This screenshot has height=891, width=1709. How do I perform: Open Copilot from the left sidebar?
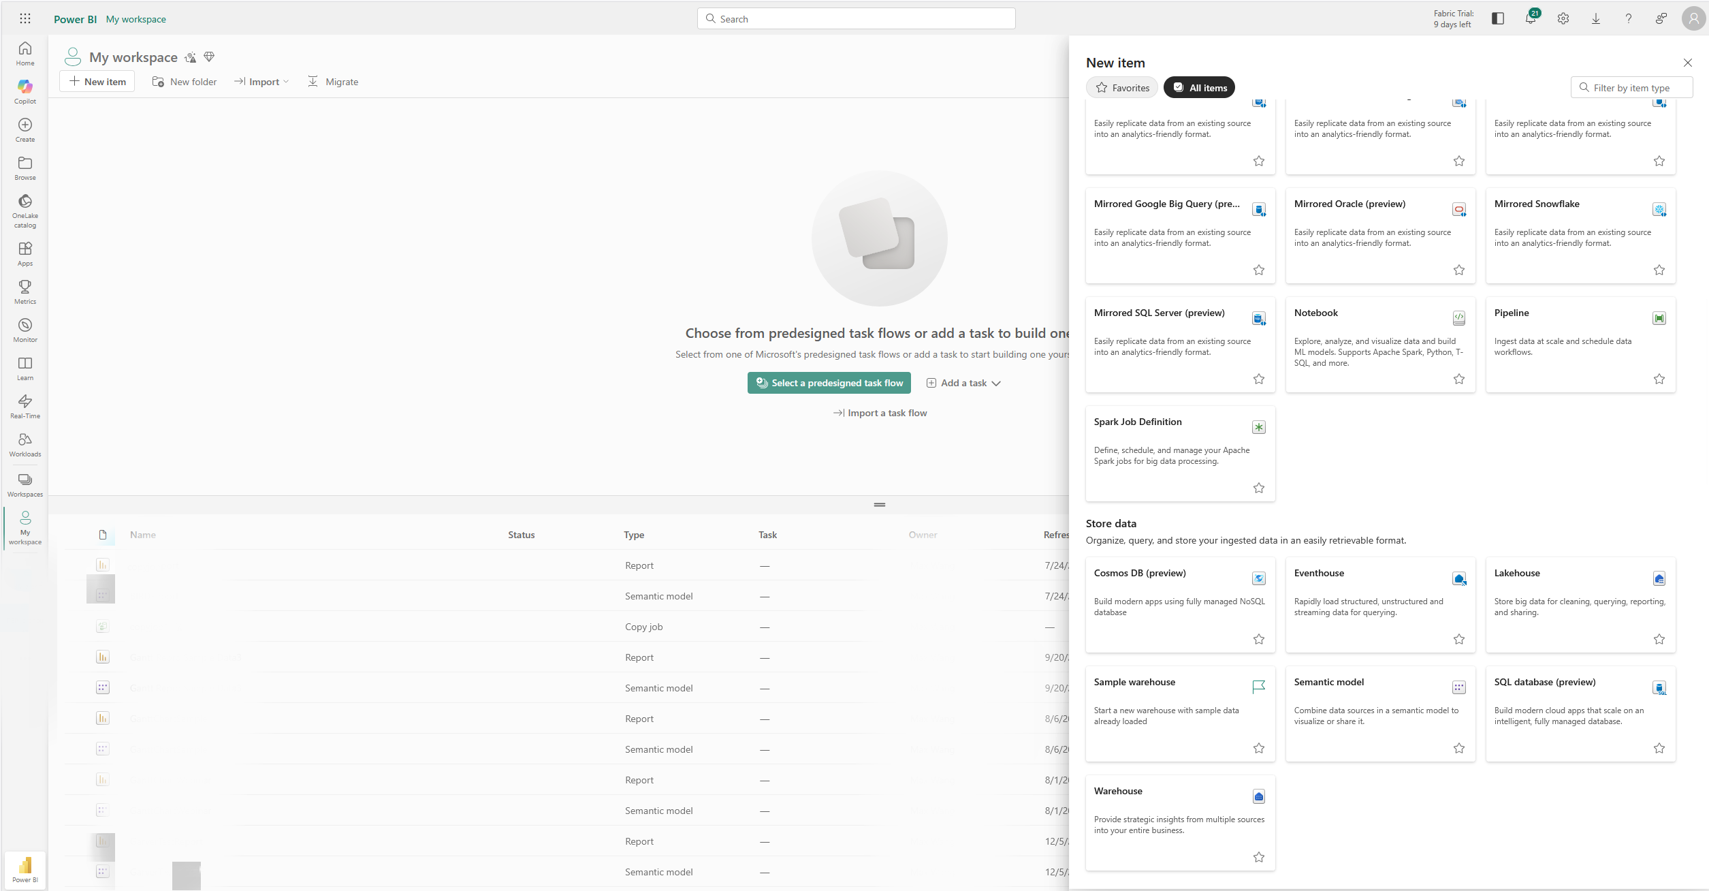25,91
